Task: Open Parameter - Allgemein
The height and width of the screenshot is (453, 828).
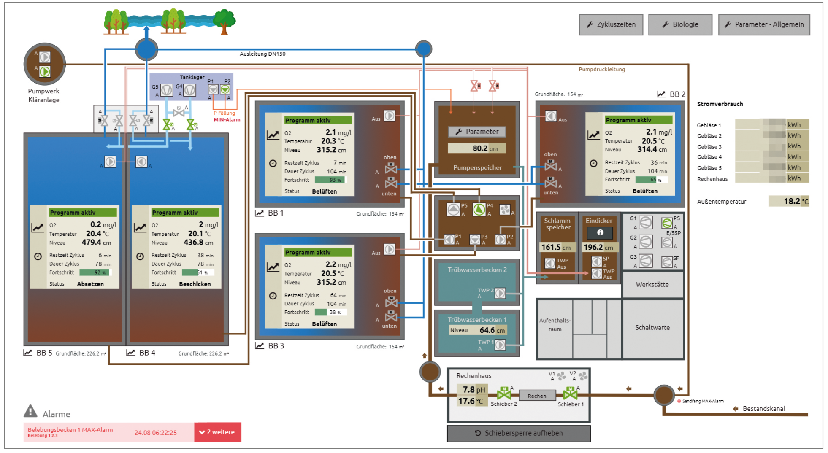Action: click(x=764, y=24)
